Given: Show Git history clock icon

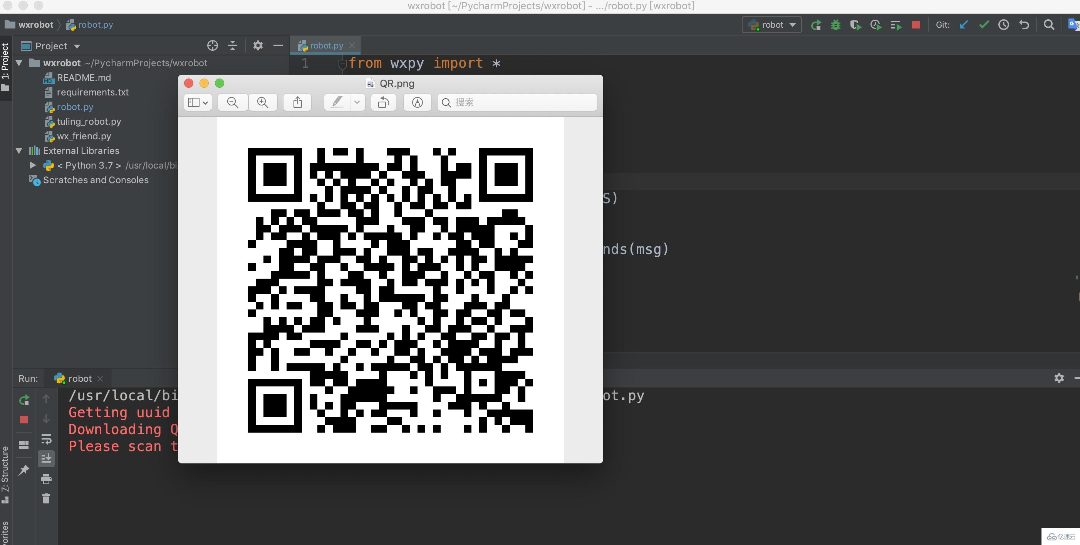Looking at the screenshot, I should coord(1004,25).
